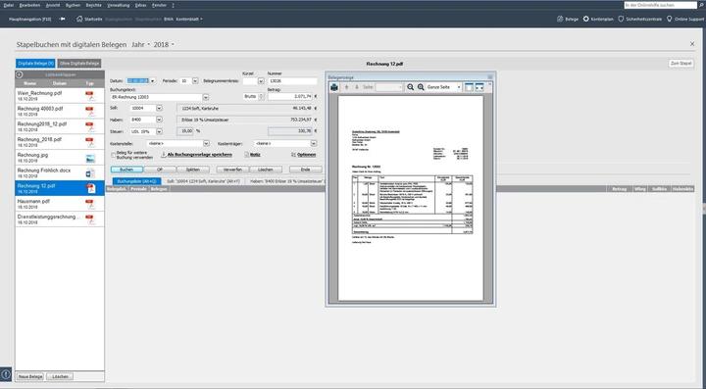Click the PDF icon of Rechnung2018_12.pdf
Image resolution: width=706 pixels, height=389 pixels.
pyautogui.click(x=90, y=126)
